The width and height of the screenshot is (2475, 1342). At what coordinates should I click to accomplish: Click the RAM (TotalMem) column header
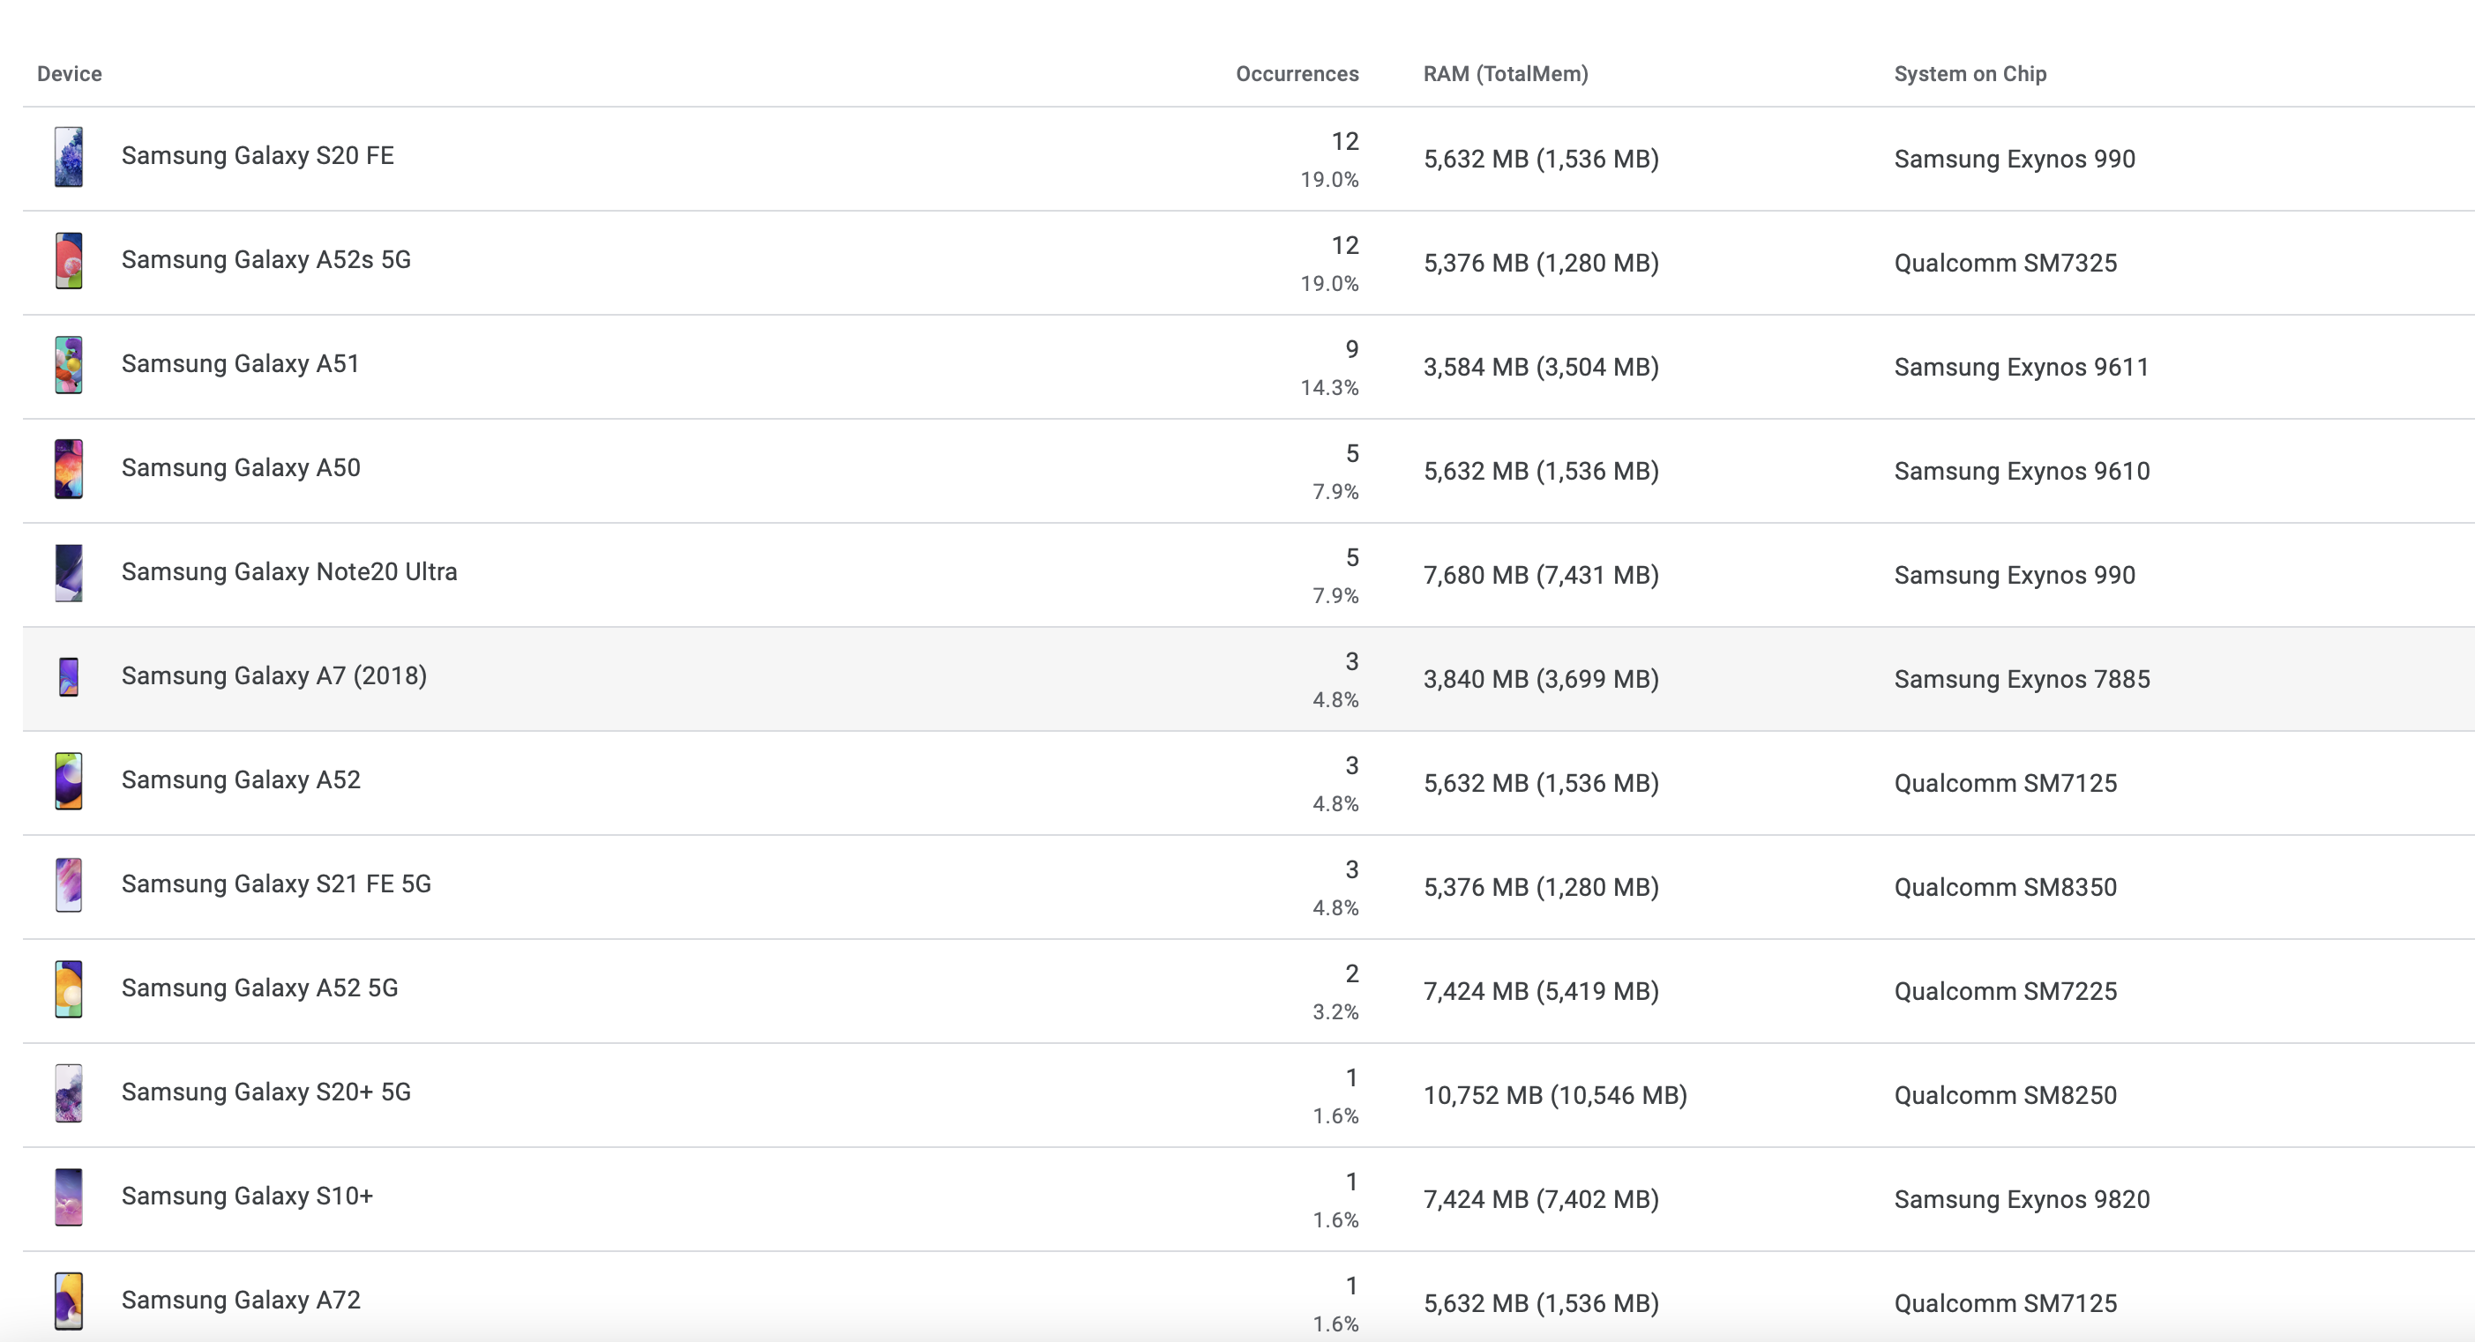[1505, 74]
